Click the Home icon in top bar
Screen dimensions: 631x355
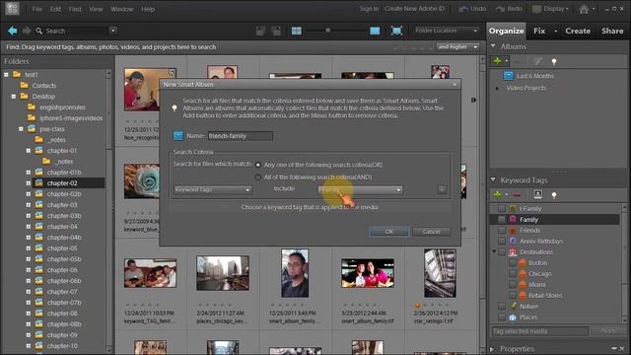[584, 9]
